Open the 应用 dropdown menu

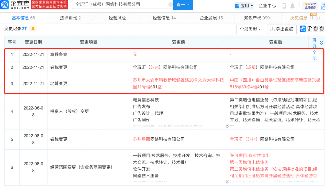click(x=244, y=6)
